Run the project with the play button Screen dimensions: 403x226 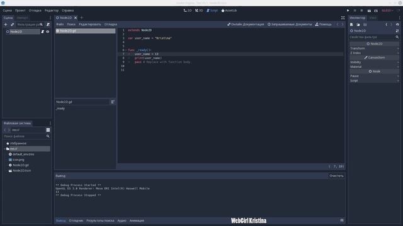[x=348, y=11]
